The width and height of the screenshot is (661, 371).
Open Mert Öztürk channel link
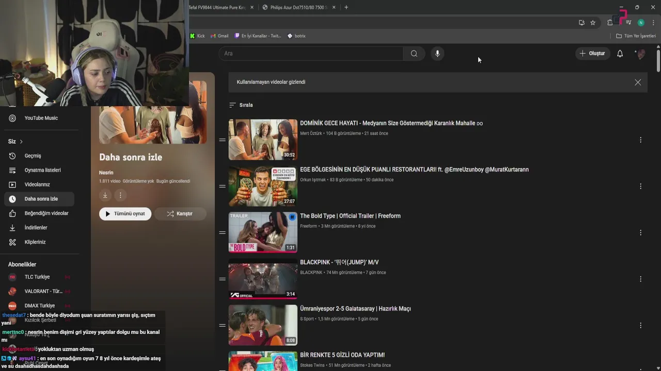tap(311, 133)
